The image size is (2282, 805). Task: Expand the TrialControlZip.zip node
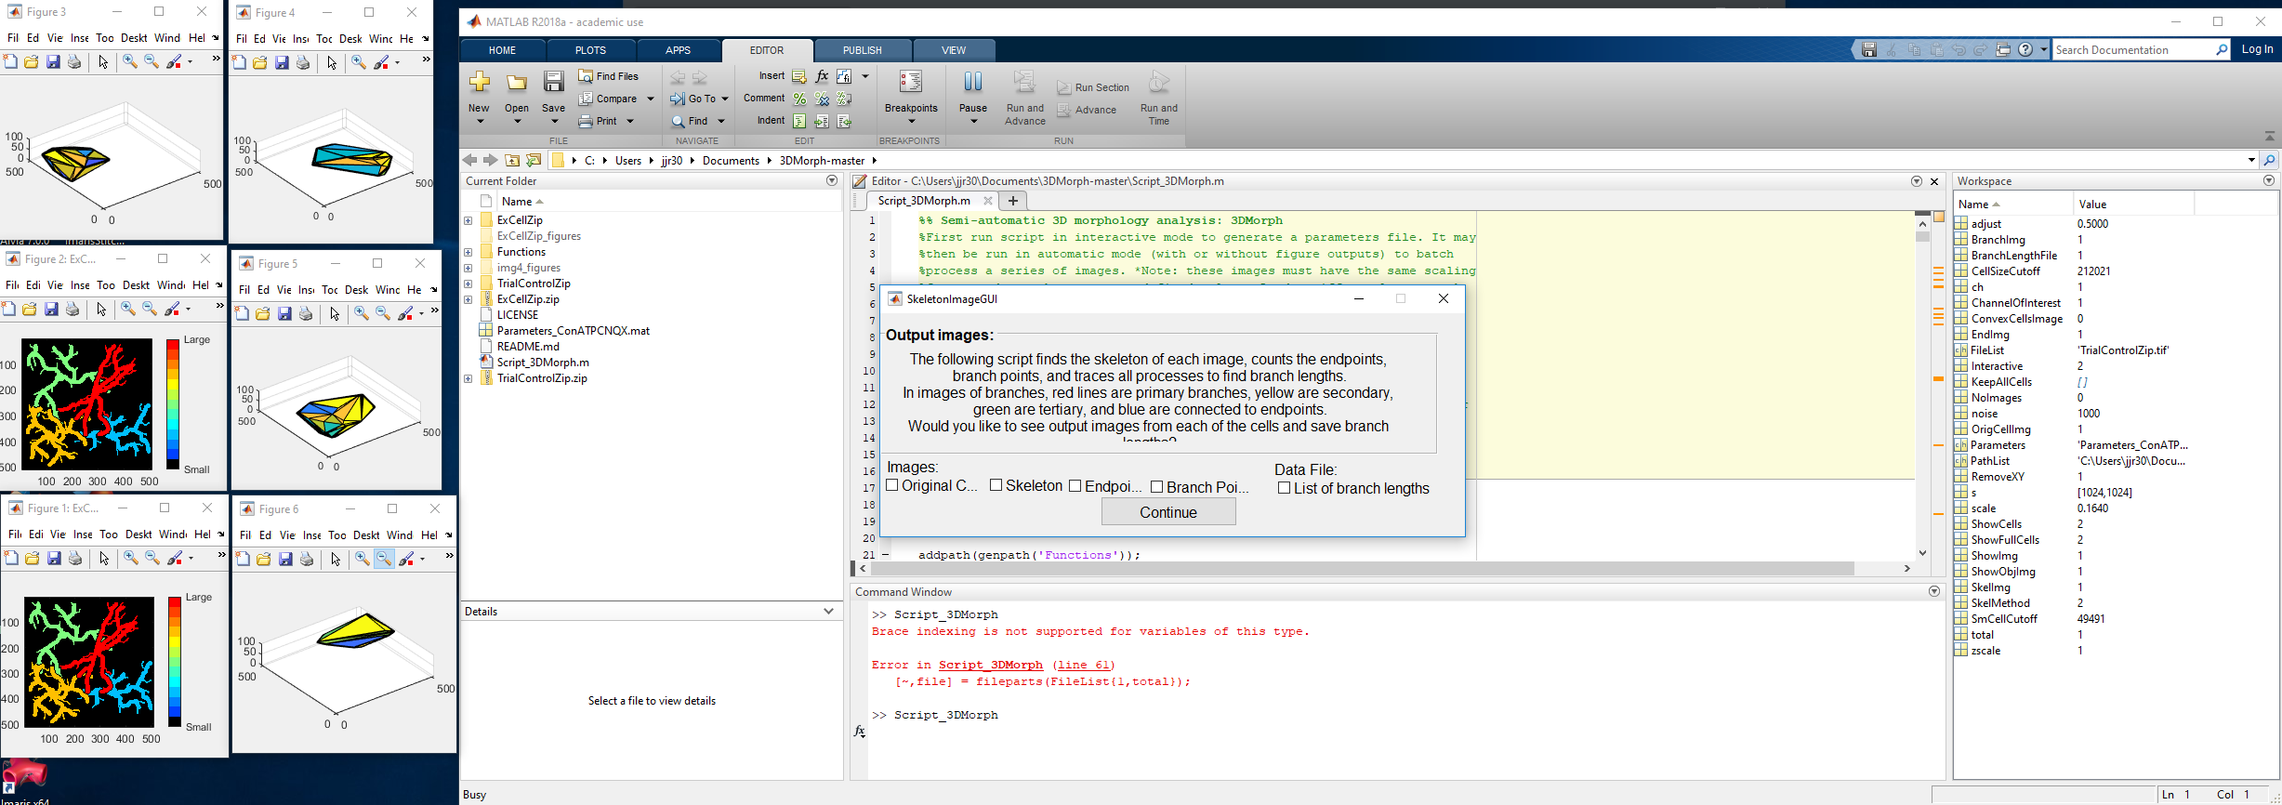[468, 378]
